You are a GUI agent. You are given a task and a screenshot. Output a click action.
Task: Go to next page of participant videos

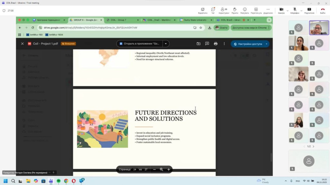point(314,146)
